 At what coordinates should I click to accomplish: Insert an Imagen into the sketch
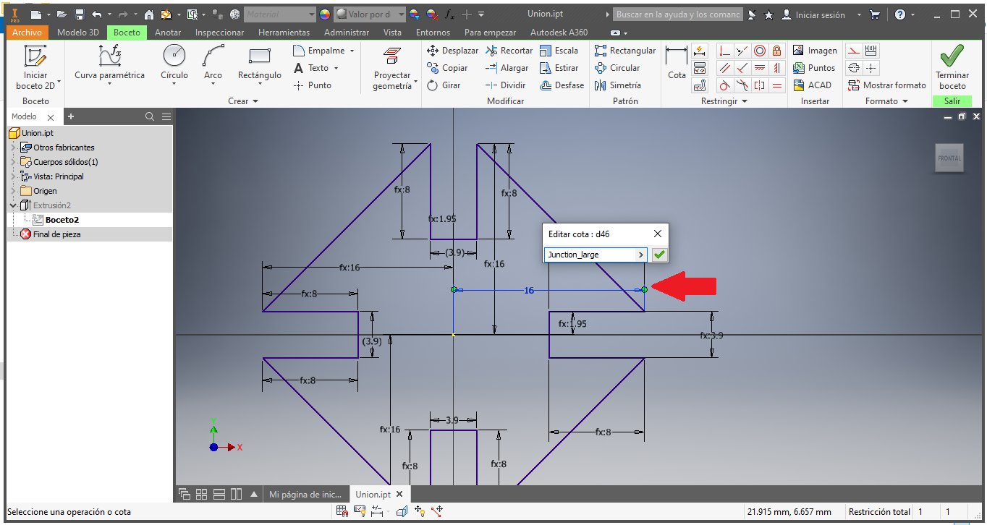click(815, 51)
